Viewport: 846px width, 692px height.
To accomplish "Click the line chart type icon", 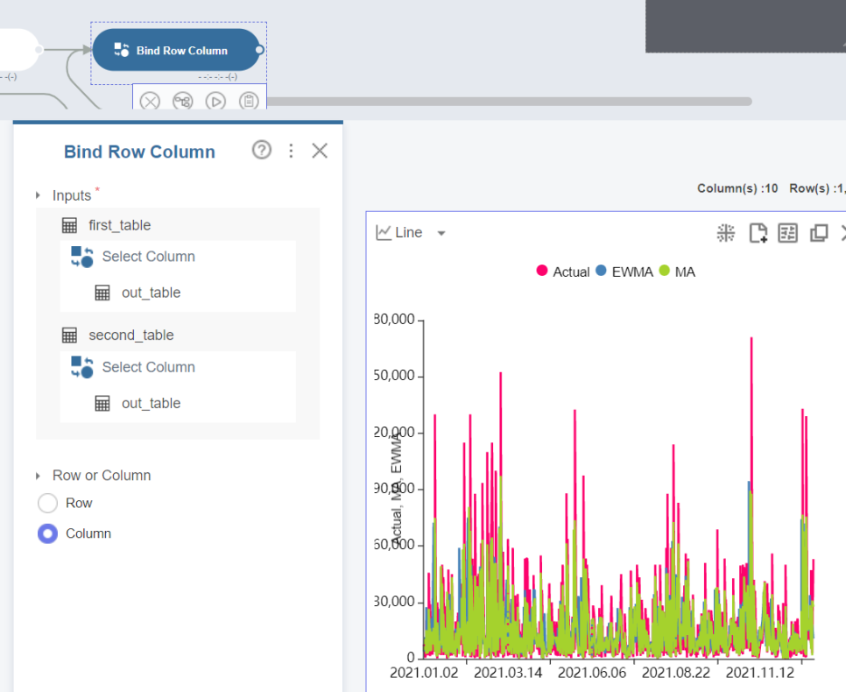I will pyautogui.click(x=384, y=233).
